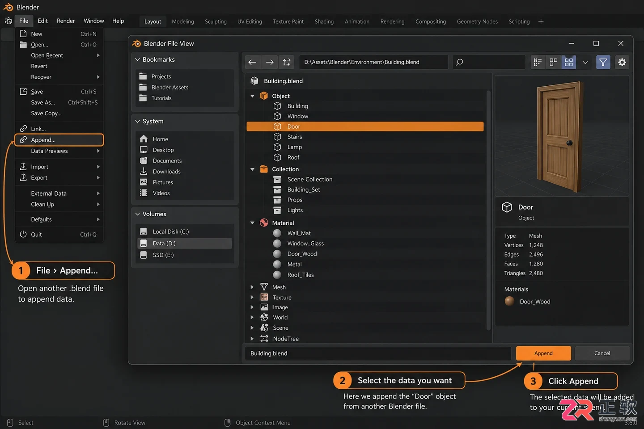Choose Append... from the File menu

pyautogui.click(x=59, y=140)
